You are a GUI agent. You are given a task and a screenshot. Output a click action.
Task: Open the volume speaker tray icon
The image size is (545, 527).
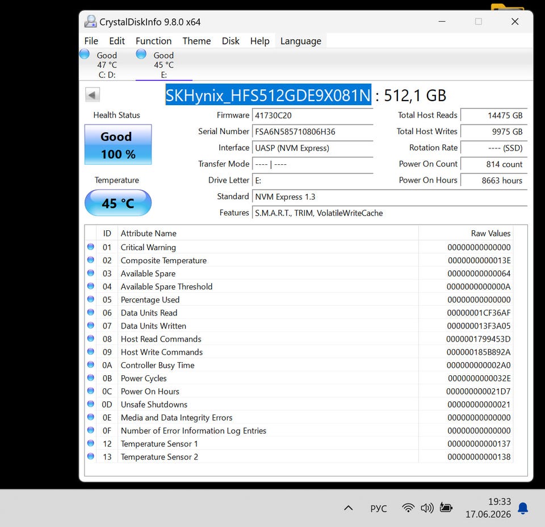point(427,508)
